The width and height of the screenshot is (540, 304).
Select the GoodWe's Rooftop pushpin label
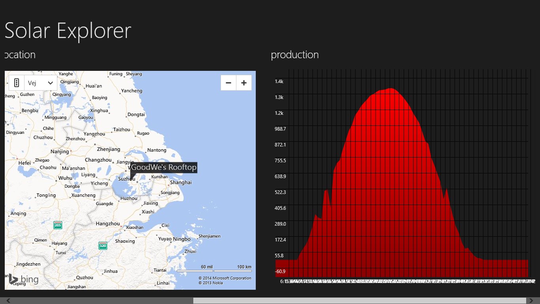click(x=164, y=167)
